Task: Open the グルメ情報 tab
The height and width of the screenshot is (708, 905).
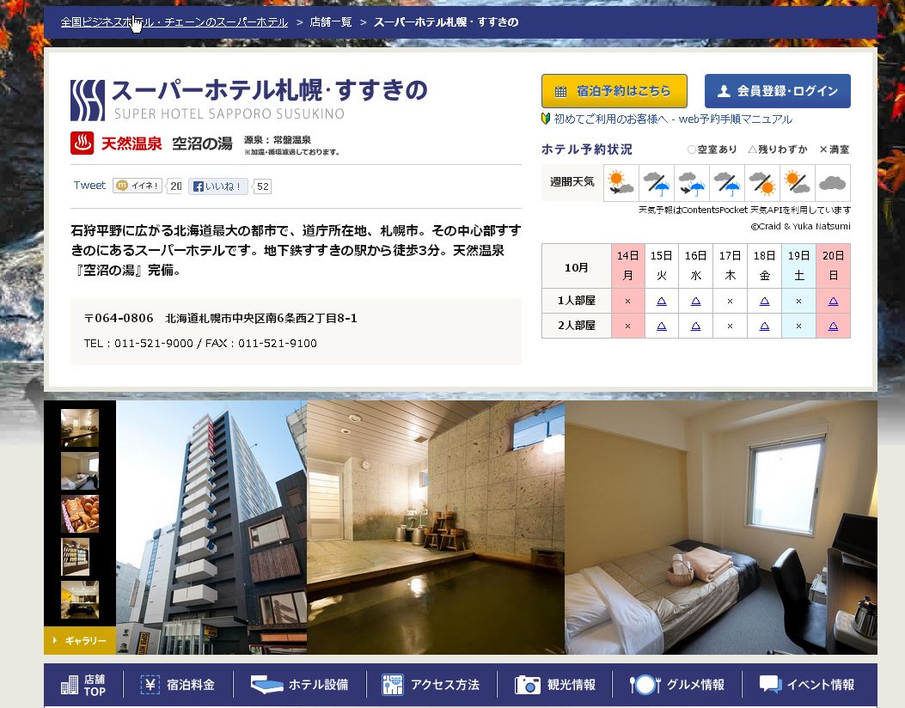Action: 677,685
